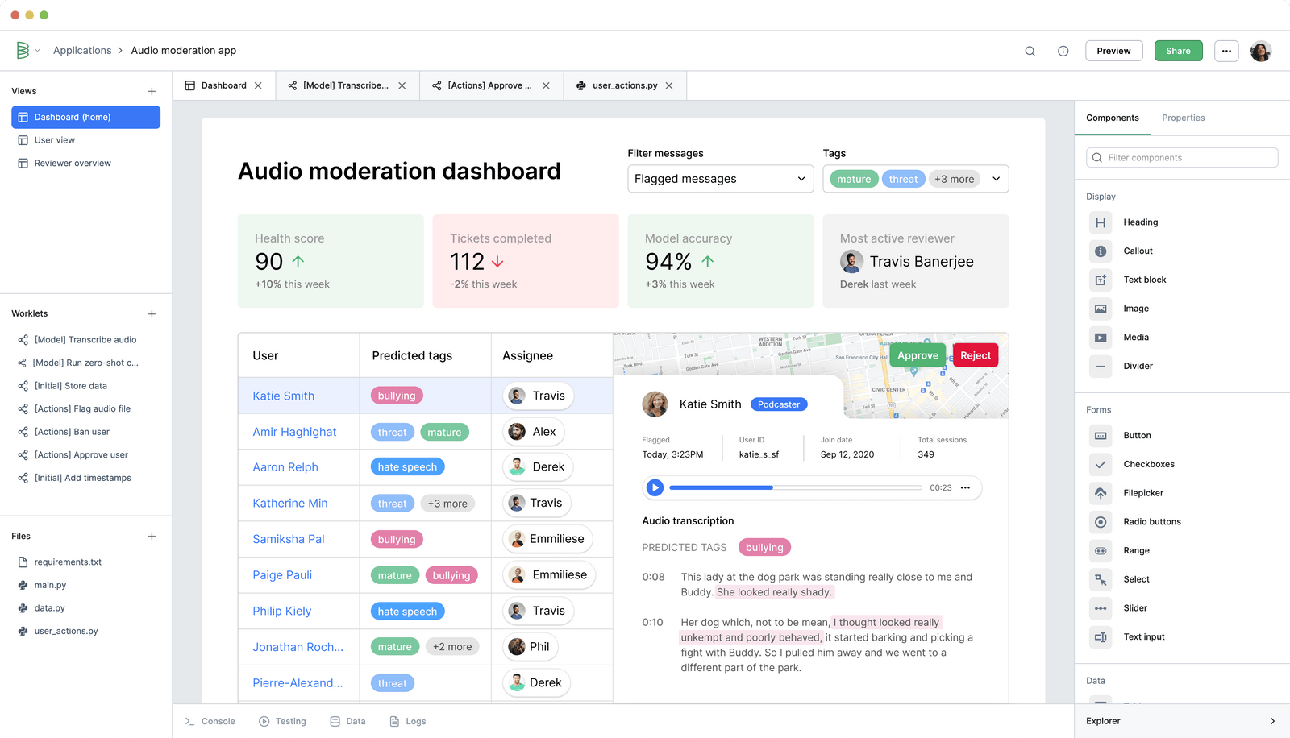The height and width of the screenshot is (738, 1290).
Task: Select the Callout component
Action: [x=1138, y=251]
